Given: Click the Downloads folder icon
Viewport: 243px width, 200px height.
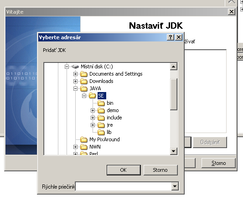Looking at the screenshot, I should point(84,81).
